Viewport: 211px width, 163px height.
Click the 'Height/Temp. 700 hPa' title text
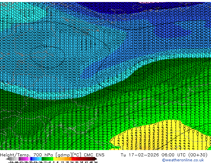coord(27,155)
